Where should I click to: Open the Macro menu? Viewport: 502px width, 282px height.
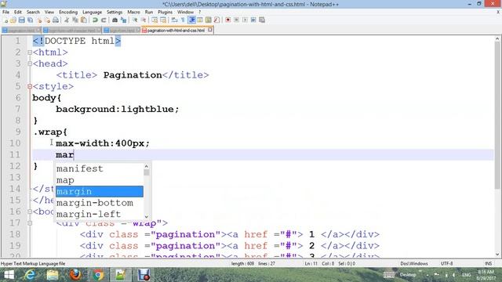[x=133, y=12]
